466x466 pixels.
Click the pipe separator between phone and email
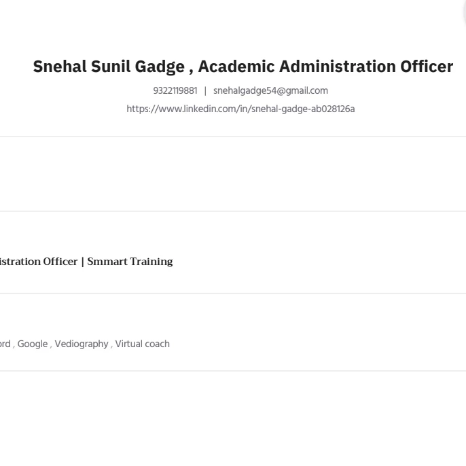click(x=205, y=90)
